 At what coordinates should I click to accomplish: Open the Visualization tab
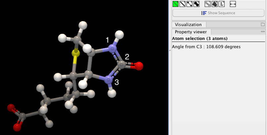point(188,25)
